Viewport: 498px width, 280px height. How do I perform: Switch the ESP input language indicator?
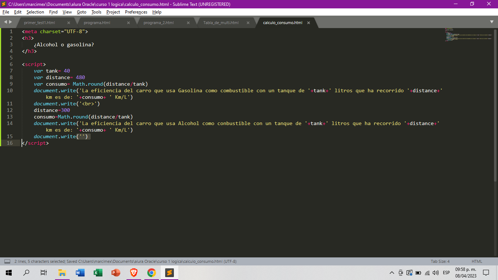pos(446,273)
